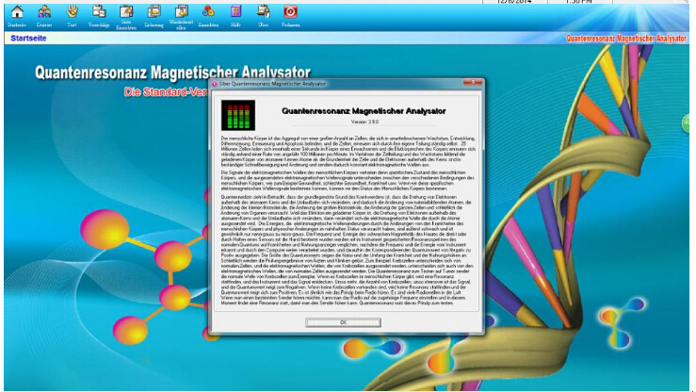This screenshot has height=392, width=696.
Task: Click the green arrow button at right edge
Action: [687, 123]
